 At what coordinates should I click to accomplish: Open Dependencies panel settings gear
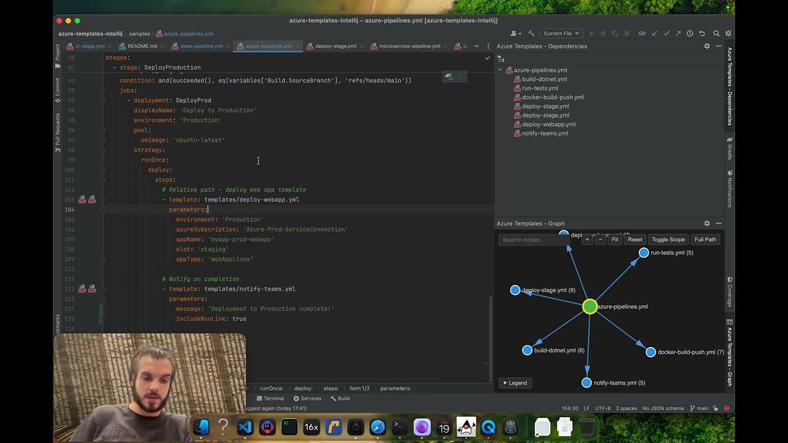707,46
